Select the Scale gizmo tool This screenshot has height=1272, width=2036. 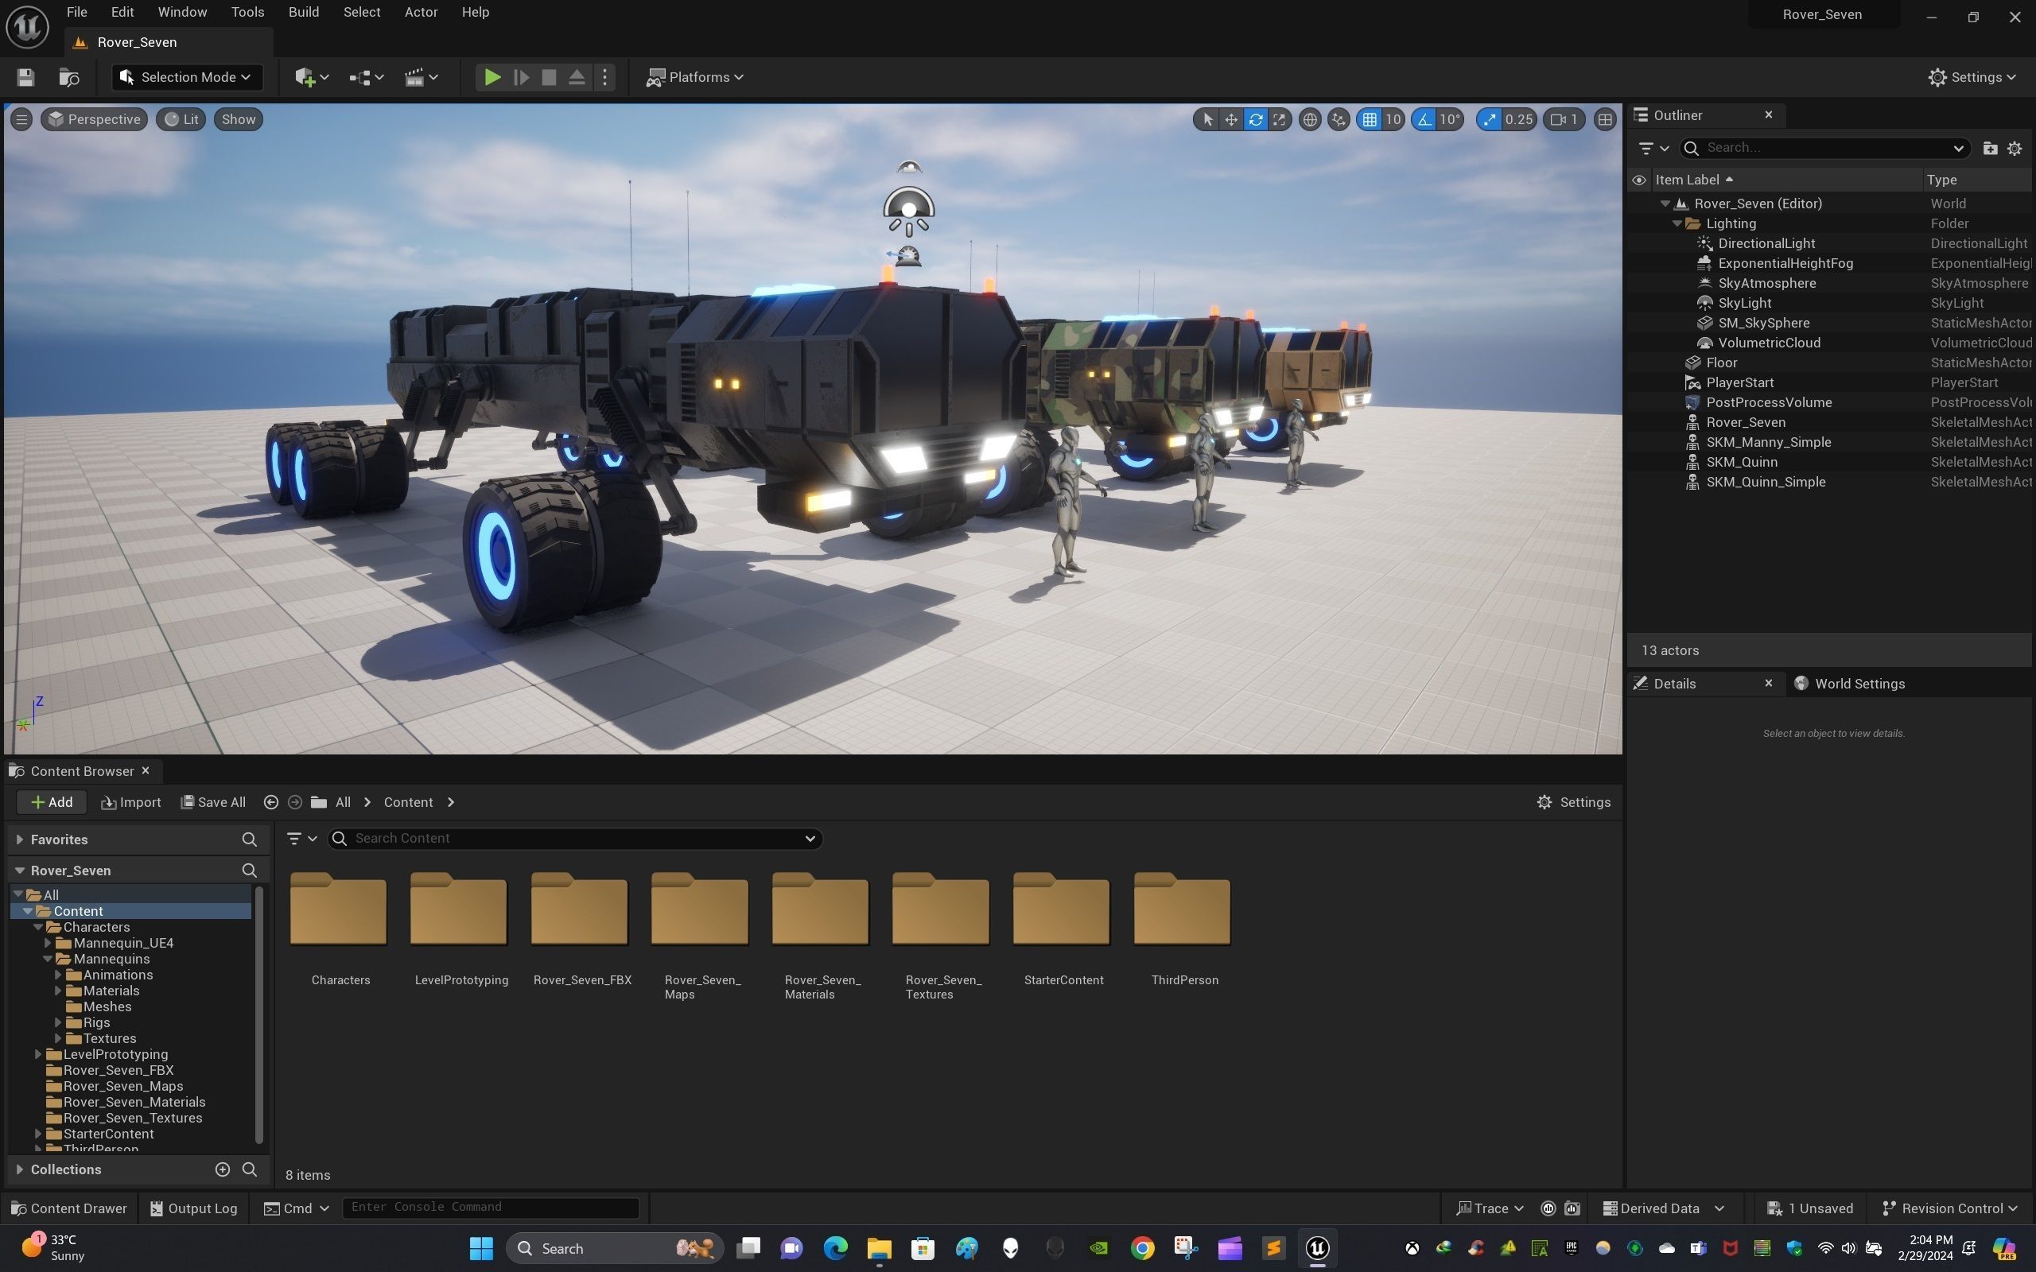tap(1279, 119)
